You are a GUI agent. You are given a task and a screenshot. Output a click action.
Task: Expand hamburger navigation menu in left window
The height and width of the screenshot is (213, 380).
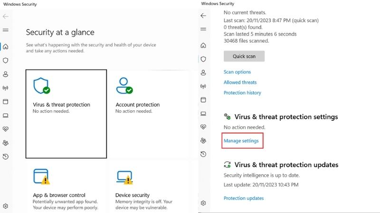[x=6, y=30]
